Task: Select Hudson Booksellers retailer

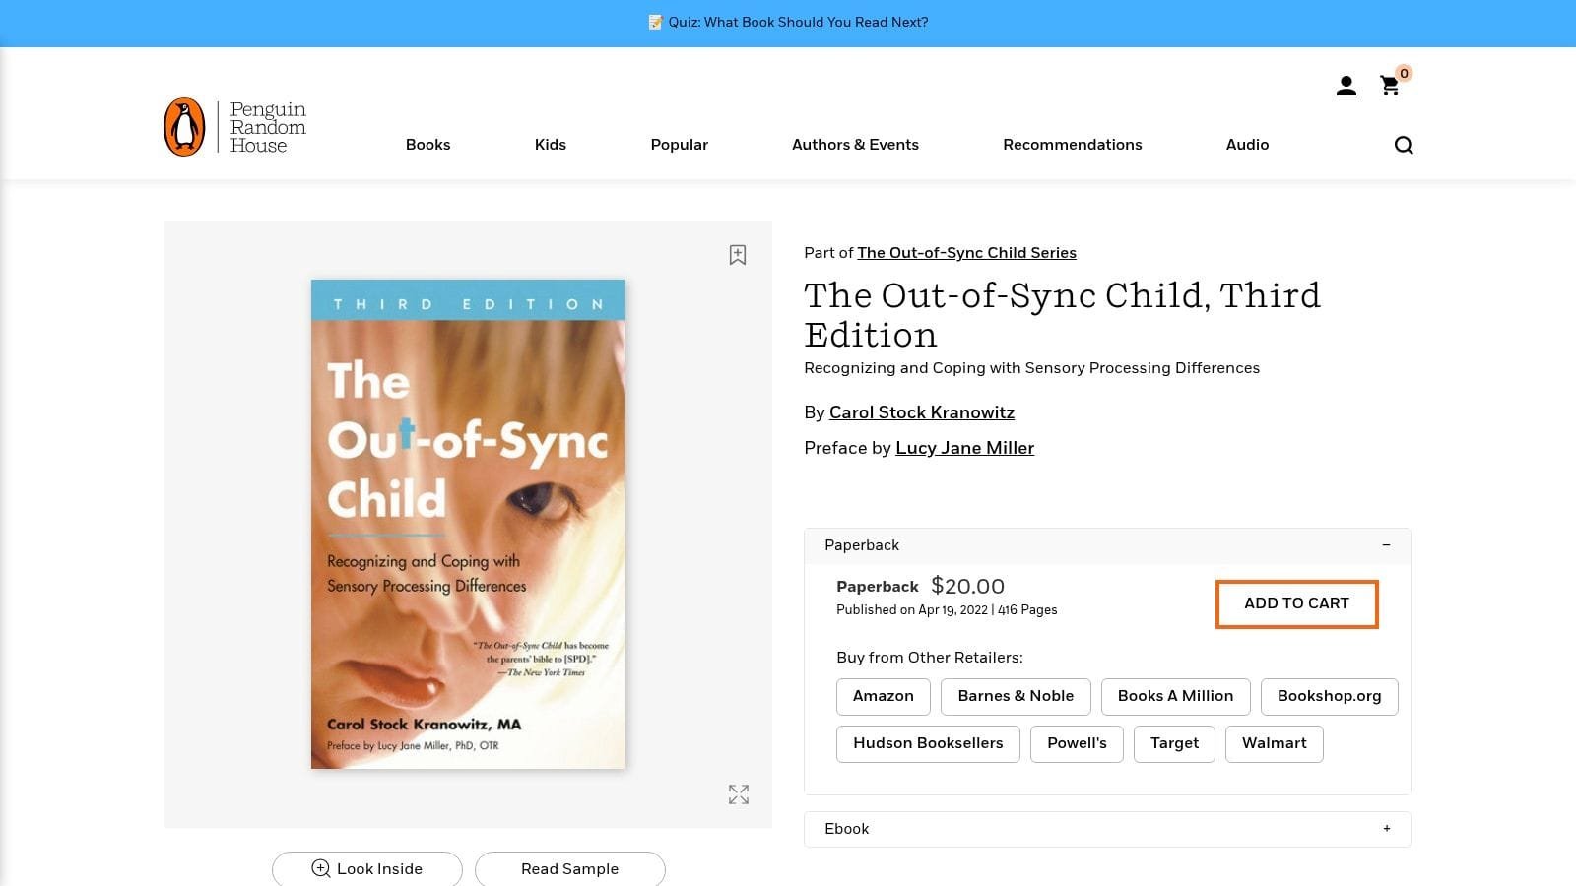Action: [928, 743]
